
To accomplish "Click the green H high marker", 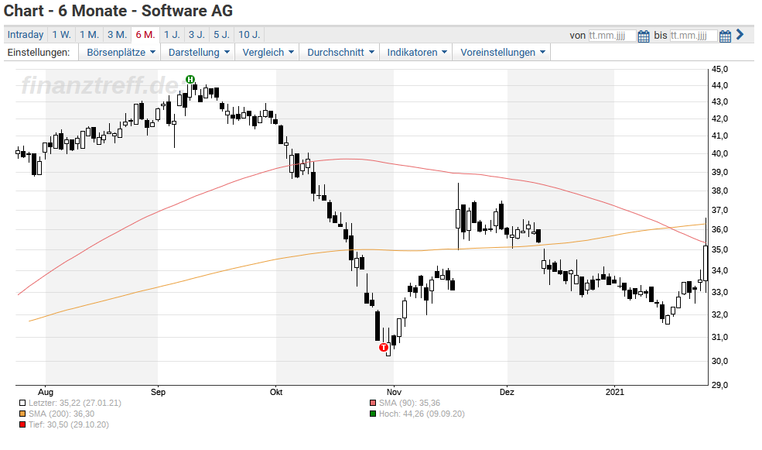I will click(190, 79).
